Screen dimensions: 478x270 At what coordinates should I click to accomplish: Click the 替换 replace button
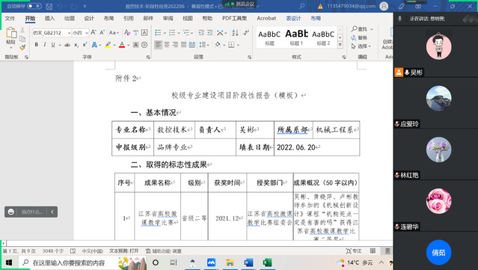tap(359, 37)
